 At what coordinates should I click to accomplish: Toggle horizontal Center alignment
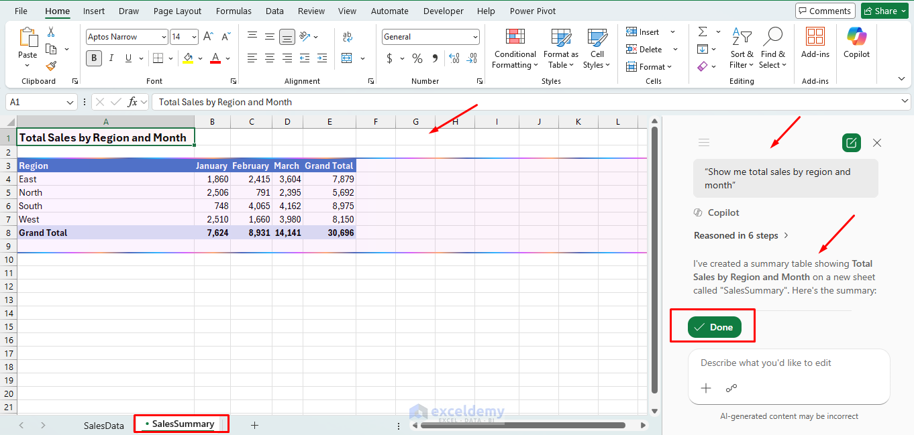pos(270,58)
